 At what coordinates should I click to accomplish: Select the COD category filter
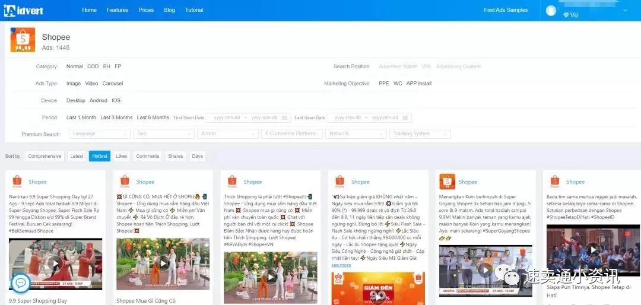point(93,66)
